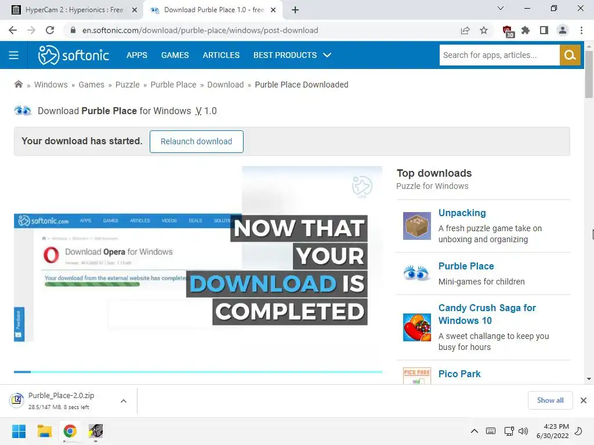Expand the BEST PRODUCTS dropdown

(x=292, y=55)
